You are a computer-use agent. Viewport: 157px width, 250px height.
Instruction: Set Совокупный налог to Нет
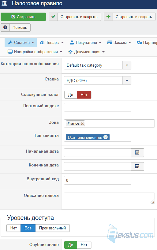coord(84,95)
